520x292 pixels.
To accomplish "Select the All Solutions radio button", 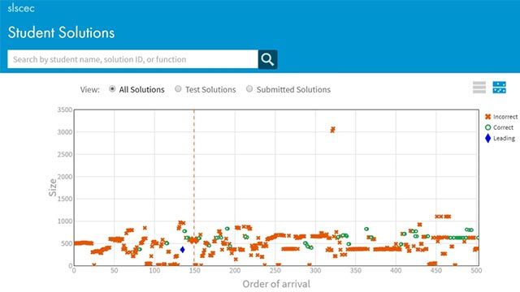I will [112, 88].
